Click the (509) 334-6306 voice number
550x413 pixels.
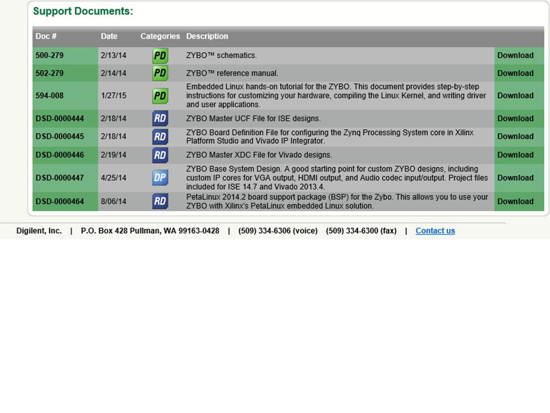point(278,231)
